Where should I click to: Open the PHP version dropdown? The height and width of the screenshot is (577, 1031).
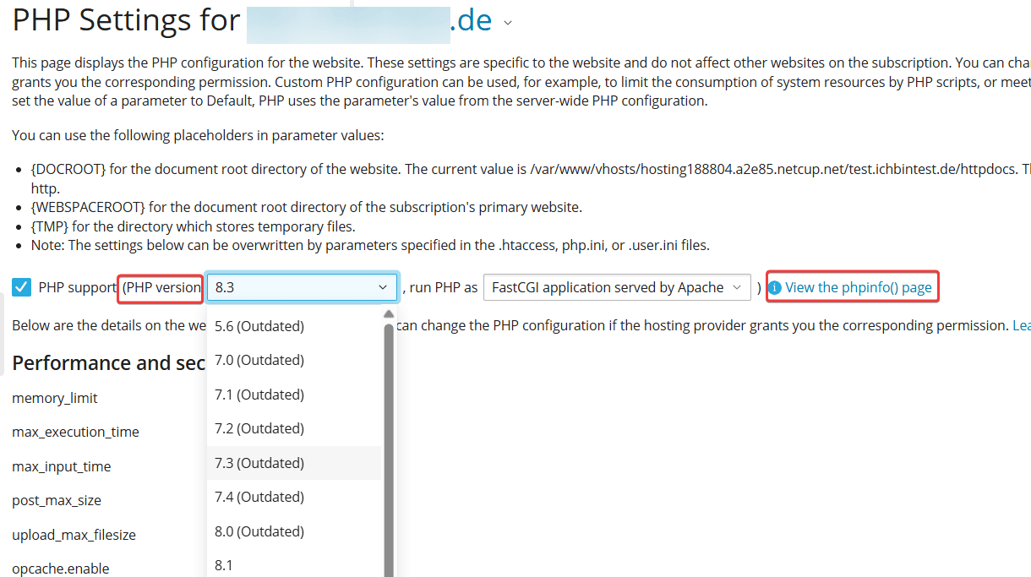point(302,286)
